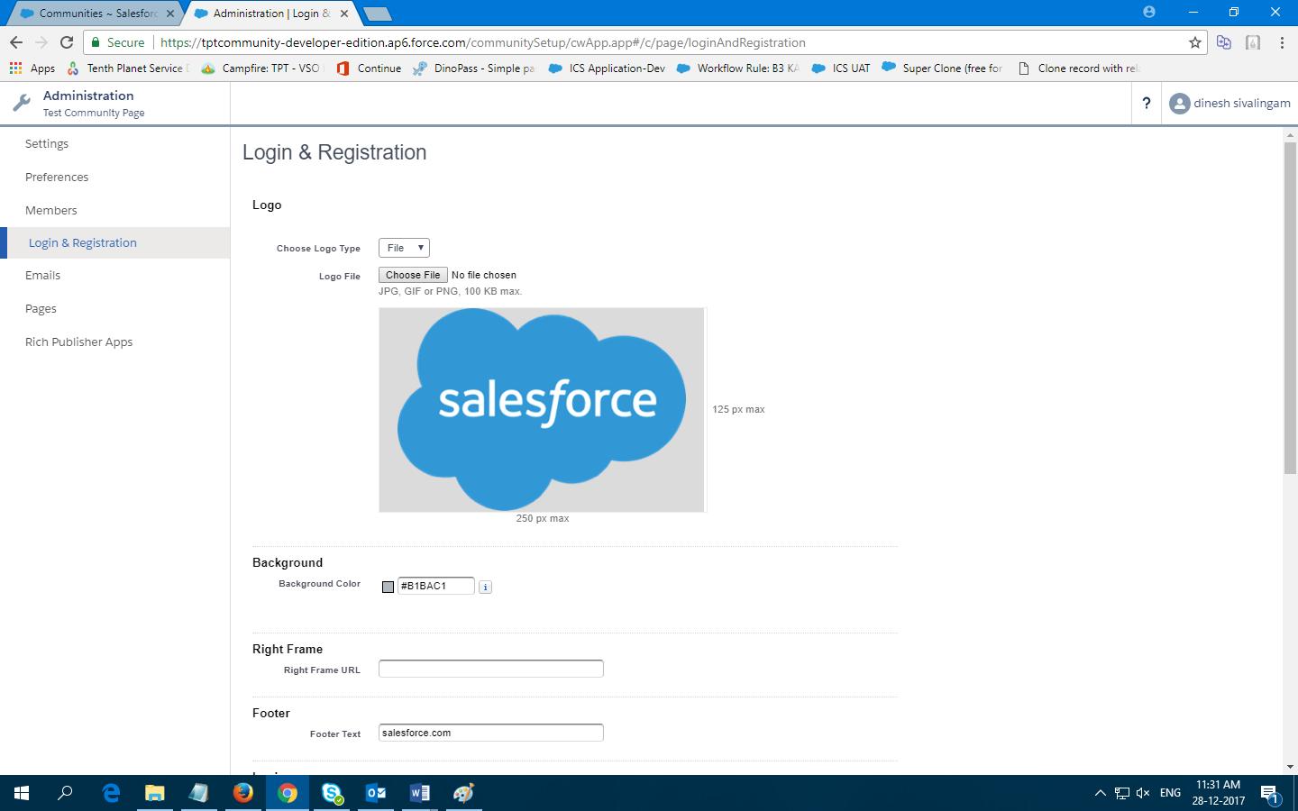
Task: Open the ICS Application-Dev bookmark
Action: tap(607, 68)
